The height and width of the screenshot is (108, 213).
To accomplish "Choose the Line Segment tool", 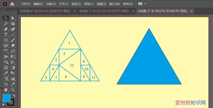I will point(13,35).
